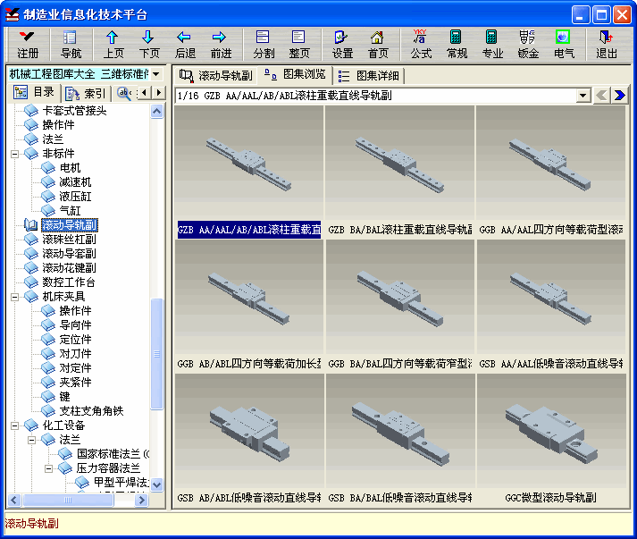Open the 钣金 (Sheet metal) tool

point(528,44)
